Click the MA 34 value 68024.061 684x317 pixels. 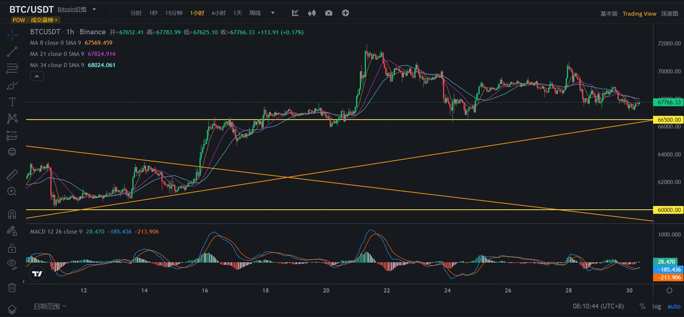(101, 65)
